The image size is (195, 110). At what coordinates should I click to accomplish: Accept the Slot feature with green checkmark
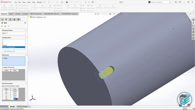tap(2, 26)
